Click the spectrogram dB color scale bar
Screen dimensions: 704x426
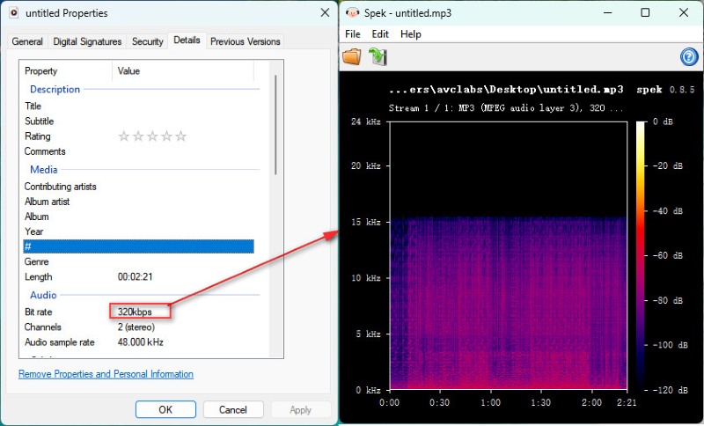[x=640, y=255]
